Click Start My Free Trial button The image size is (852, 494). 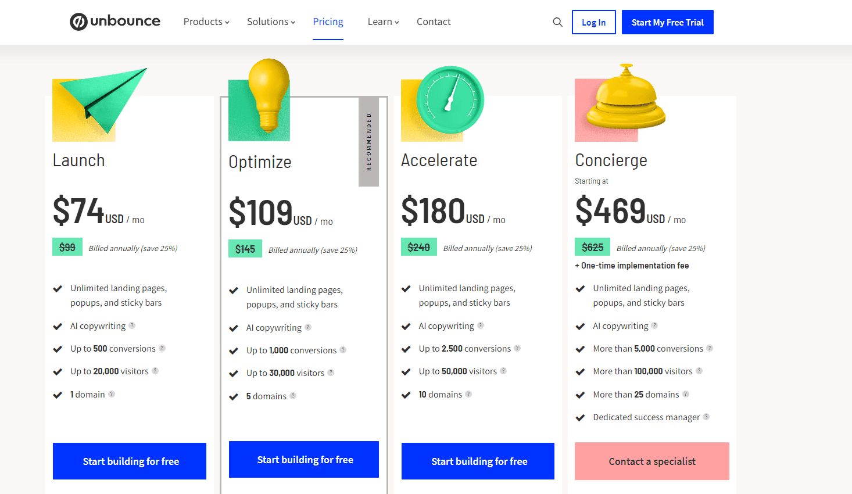(x=667, y=22)
